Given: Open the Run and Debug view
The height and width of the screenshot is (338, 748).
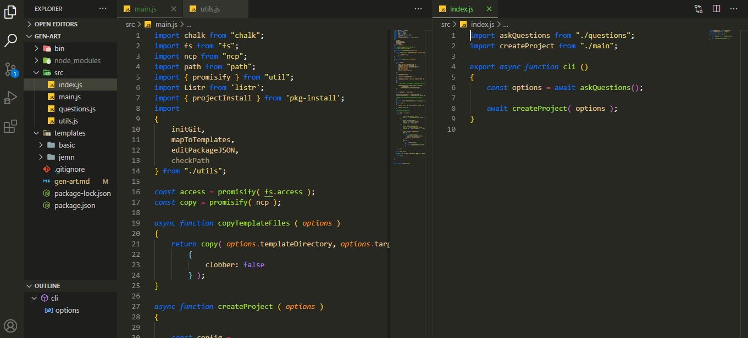Looking at the screenshot, I should click(x=11, y=98).
